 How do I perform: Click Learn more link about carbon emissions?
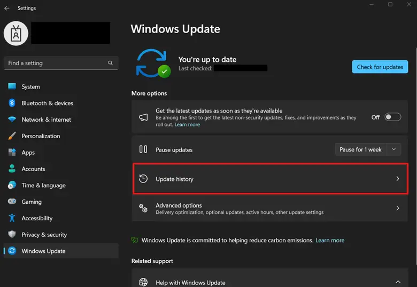pos(330,240)
